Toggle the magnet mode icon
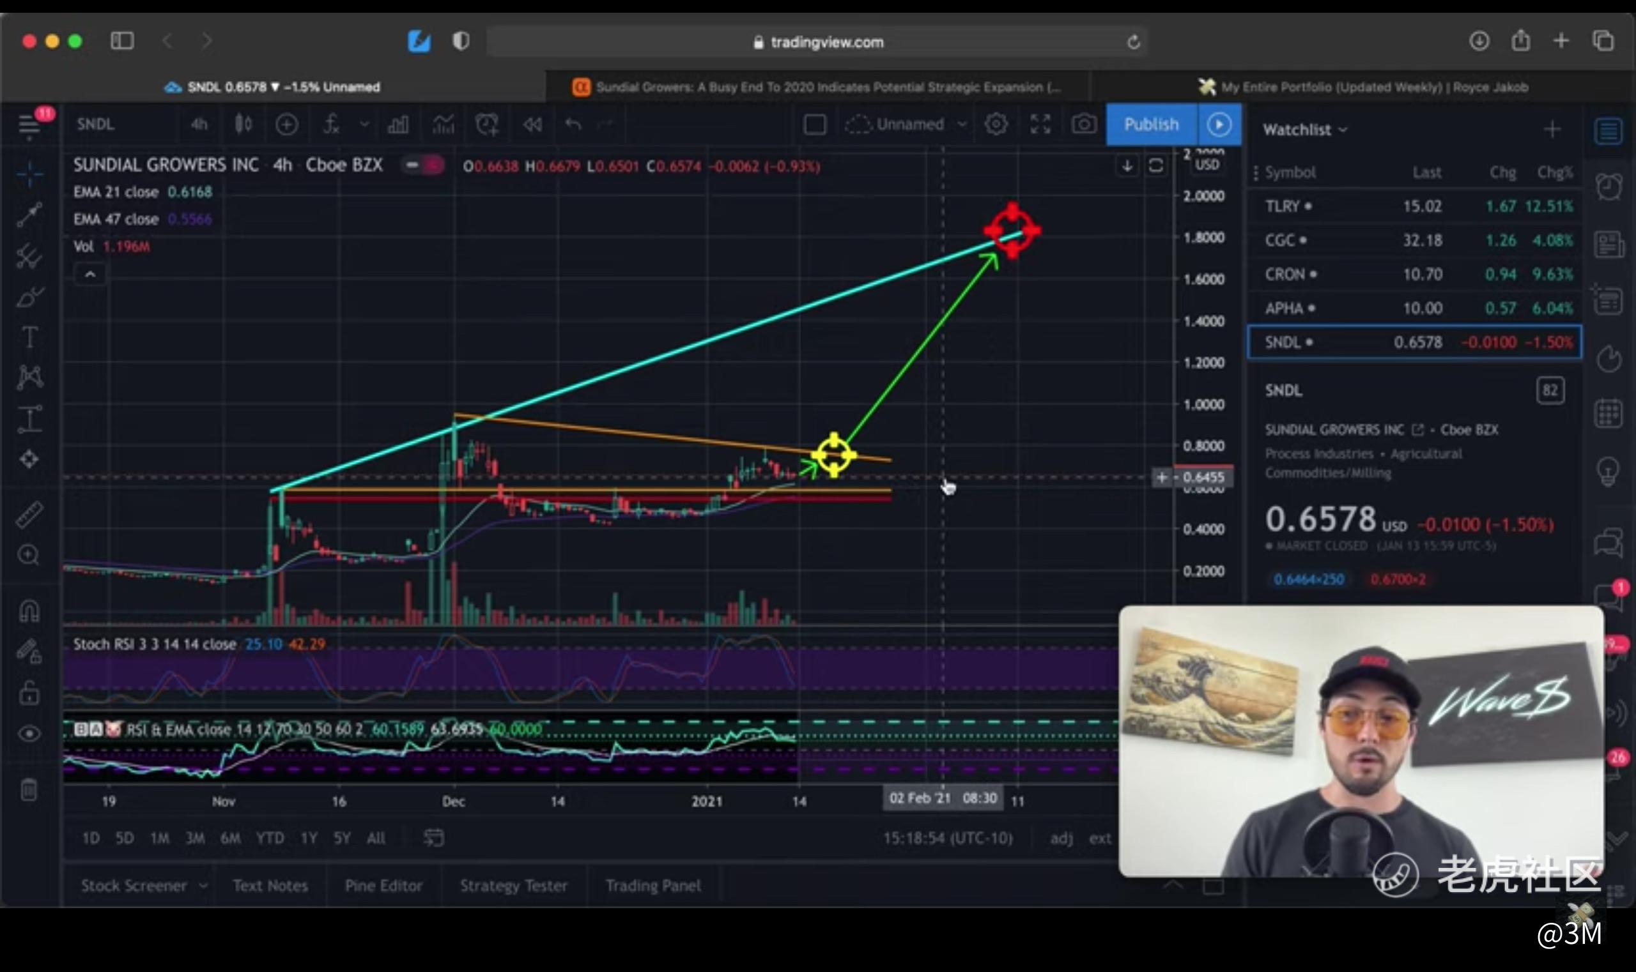Screen dimensions: 1636x972 [29, 611]
